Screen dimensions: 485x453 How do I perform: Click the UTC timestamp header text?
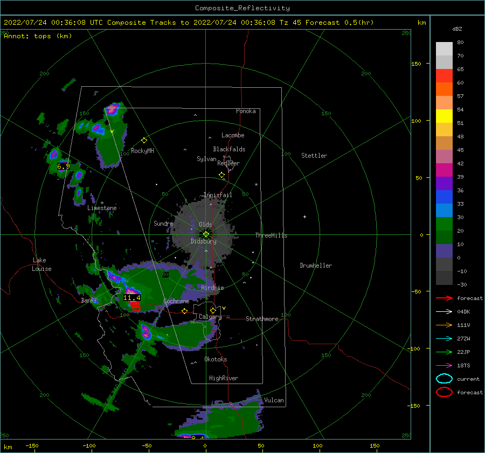pyautogui.click(x=189, y=23)
